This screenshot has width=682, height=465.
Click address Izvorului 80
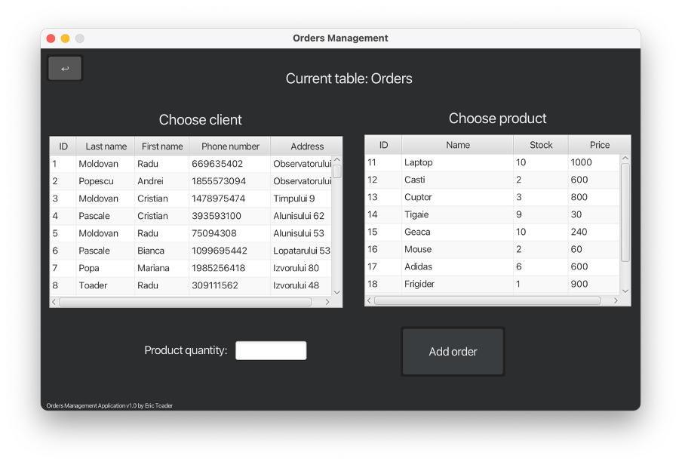click(296, 268)
